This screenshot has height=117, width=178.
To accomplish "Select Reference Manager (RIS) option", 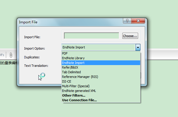I will point(101,77).
